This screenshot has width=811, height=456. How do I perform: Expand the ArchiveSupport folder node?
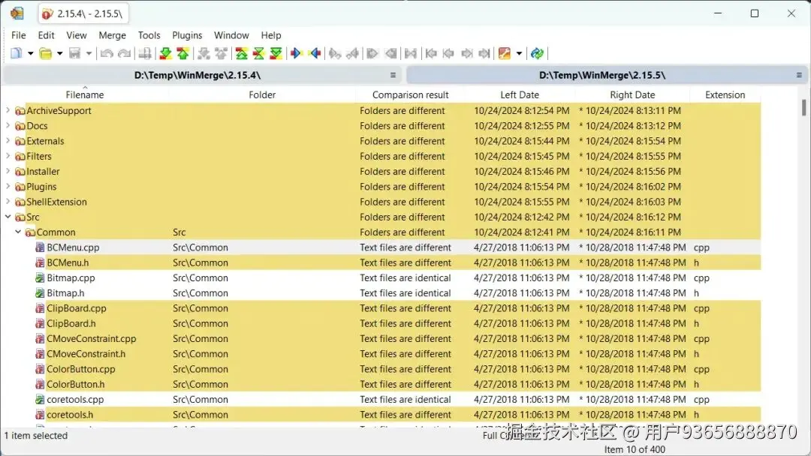(8, 110)
